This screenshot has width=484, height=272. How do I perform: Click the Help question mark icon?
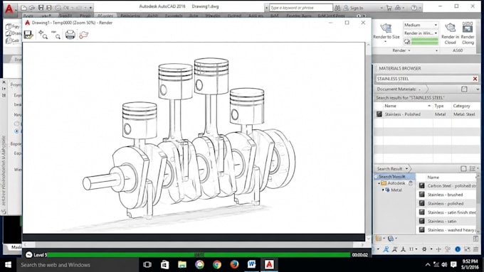click(414, 8)
